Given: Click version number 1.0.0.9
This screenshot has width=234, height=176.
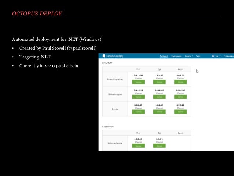Looking at the screenshot, I should pos(159,139).
